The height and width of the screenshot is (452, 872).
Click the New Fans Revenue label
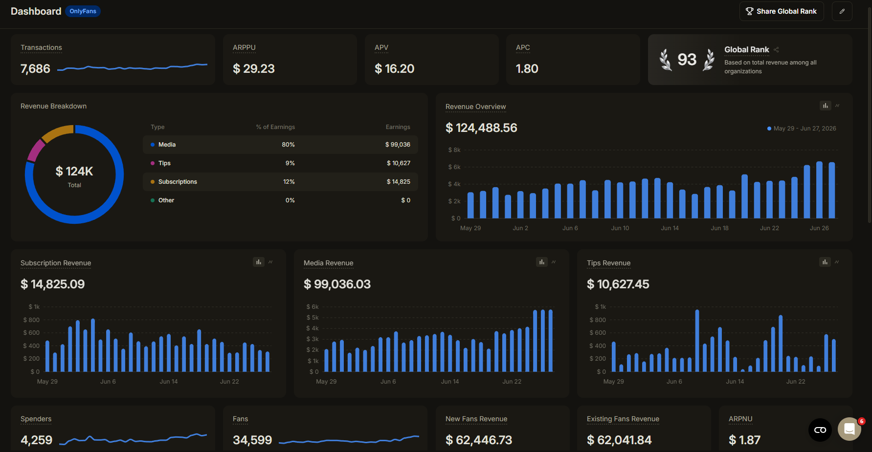coord(476,419)
